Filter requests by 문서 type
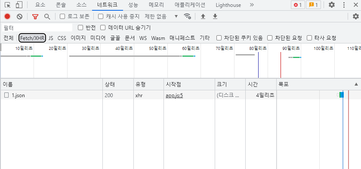The height and width of the screenshot is (169, 361). pos(130,38)
